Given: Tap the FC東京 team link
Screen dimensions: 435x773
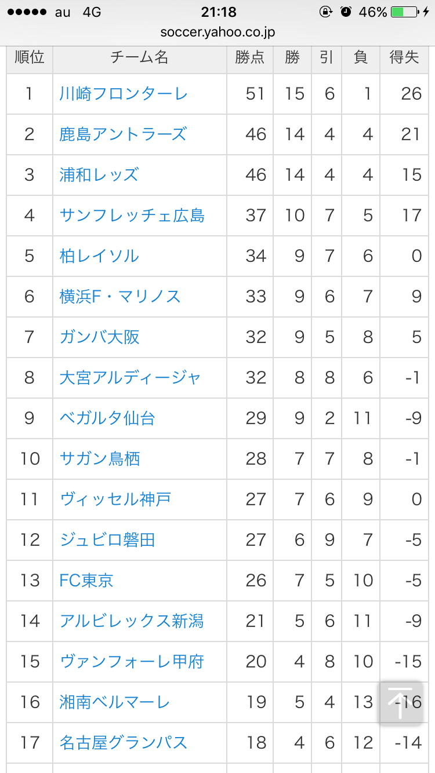Looking at the screenshot, I should pos(86,581).
